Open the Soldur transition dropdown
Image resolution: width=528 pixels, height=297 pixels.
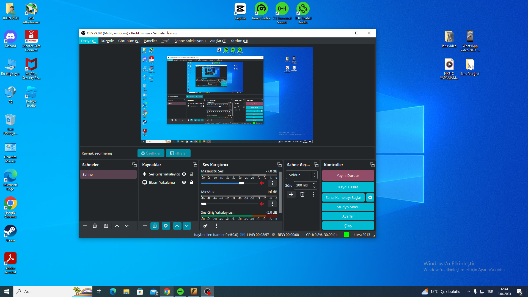pos(301,175)
